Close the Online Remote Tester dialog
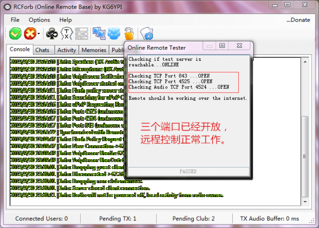The width and height of the screenshot is (319, 228). [239, 45]
